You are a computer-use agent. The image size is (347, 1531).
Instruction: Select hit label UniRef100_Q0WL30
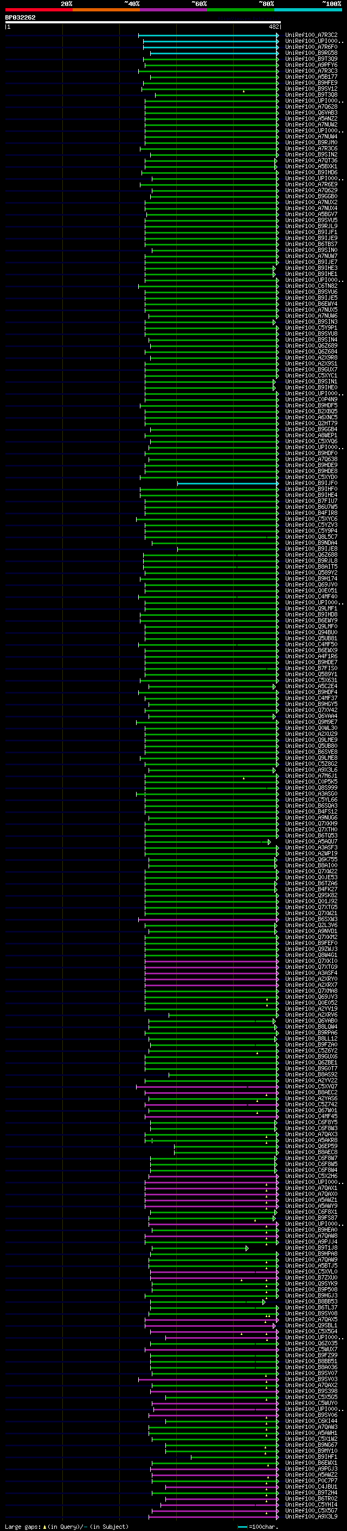311,728
